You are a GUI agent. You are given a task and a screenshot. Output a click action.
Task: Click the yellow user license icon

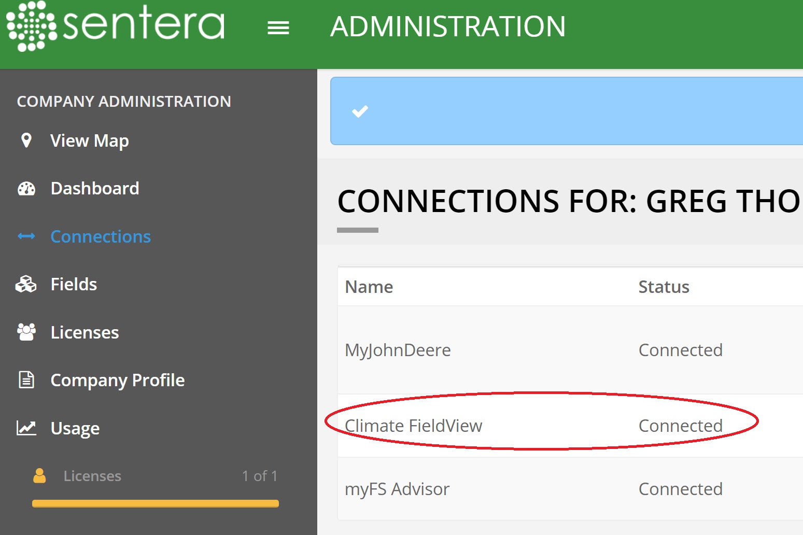click(39, 475)
